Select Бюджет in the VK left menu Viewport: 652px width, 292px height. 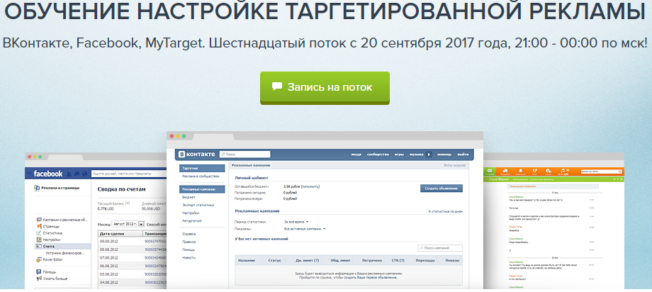click(x=189, y=197)
